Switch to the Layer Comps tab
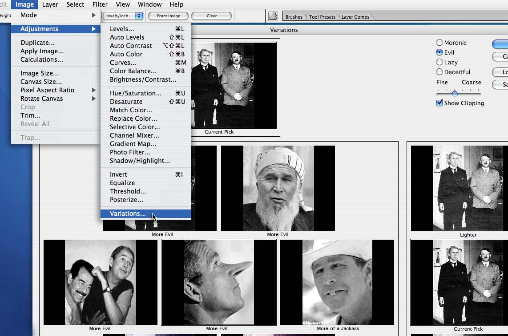This screenshot has width=508, height=336. pyautogui.click(x=355, y=17)
